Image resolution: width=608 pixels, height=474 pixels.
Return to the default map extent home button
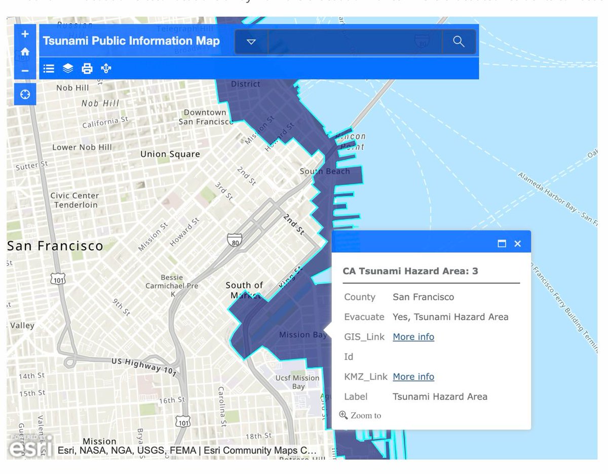coord(25,52)
